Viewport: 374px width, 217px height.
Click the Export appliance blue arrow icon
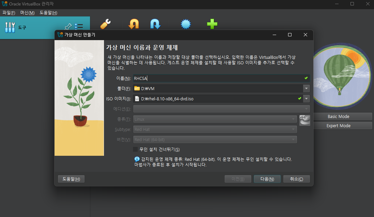[155, 24]
